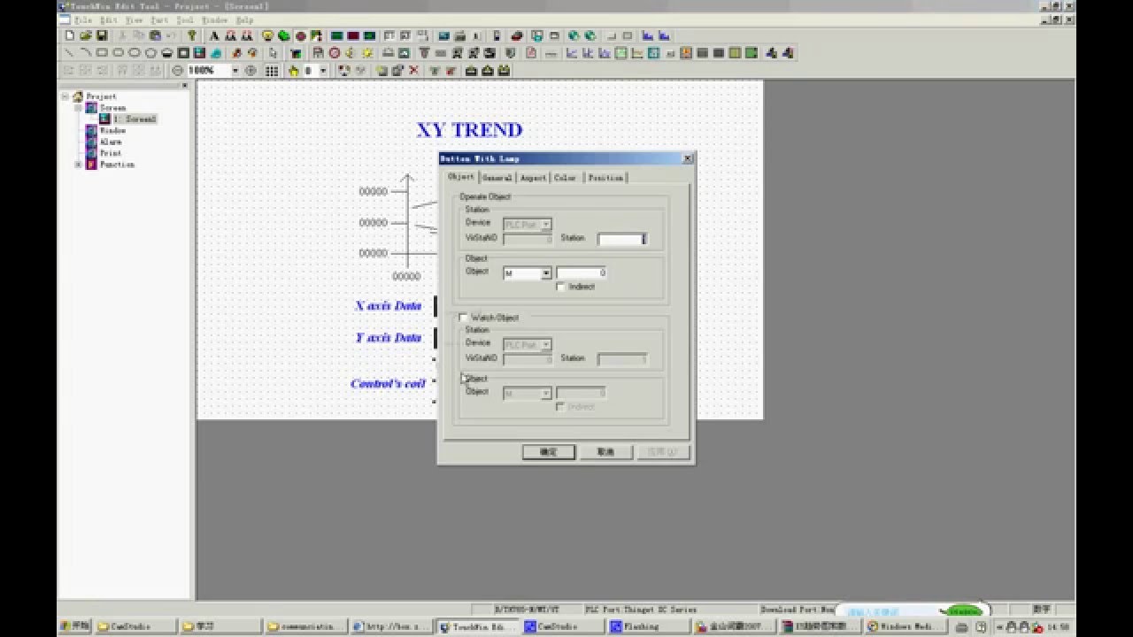Open the Help menu
The image size is (1133, 637).
(244, 19)
